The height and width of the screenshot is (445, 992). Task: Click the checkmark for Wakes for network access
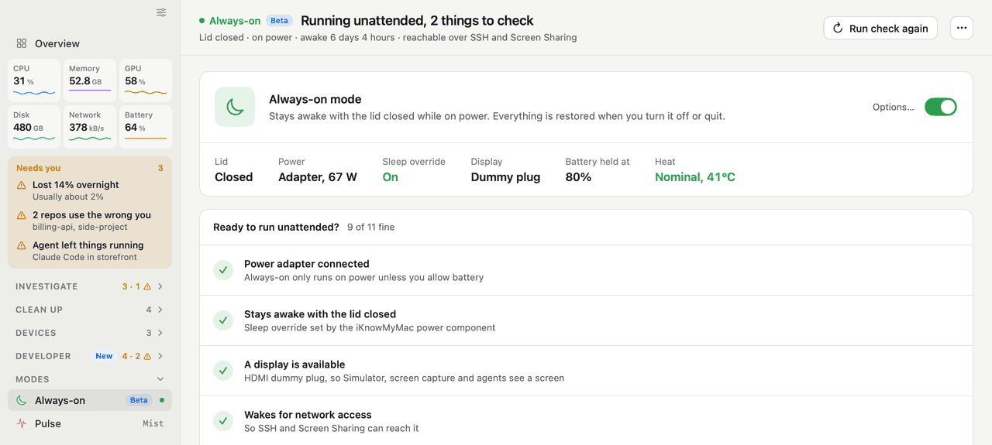pyautogui.click(x=223, y=421)
